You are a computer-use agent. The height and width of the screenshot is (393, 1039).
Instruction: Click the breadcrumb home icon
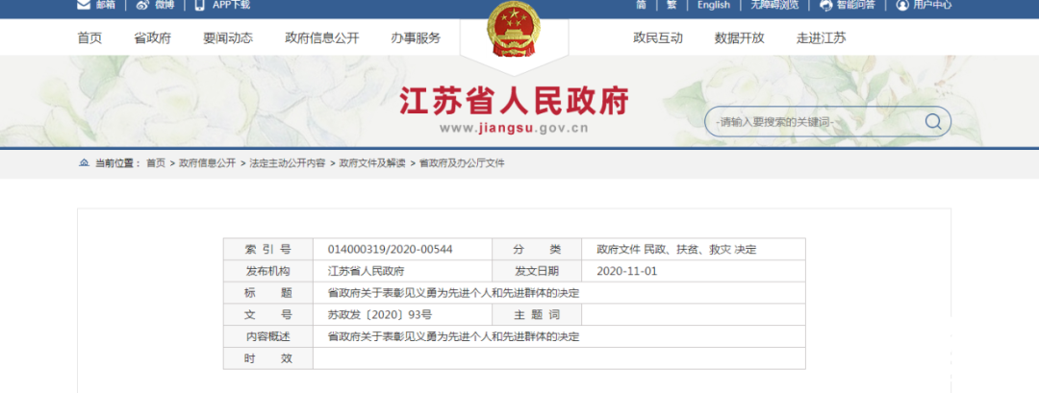84,163
